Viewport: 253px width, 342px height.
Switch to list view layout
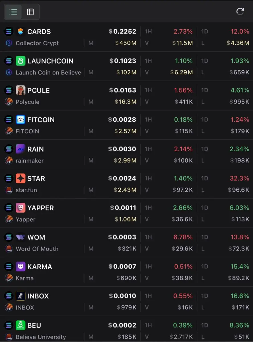point(13,12)
